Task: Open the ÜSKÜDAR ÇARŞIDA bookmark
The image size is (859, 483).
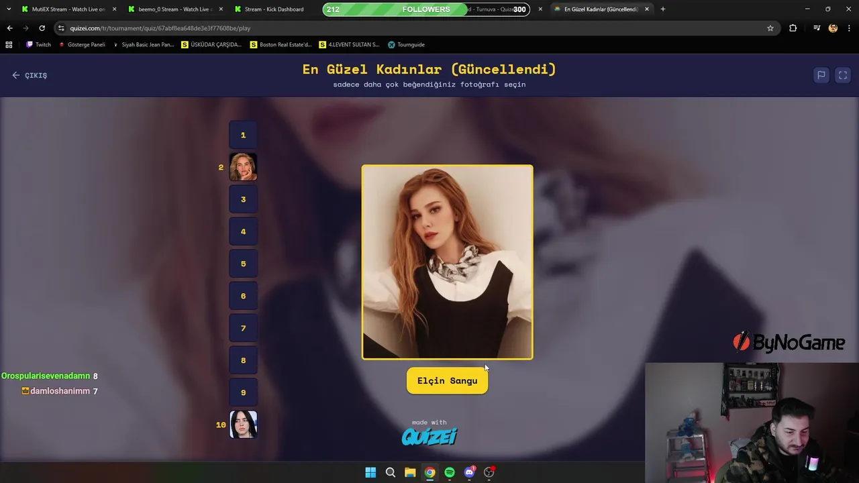Action: 211,45
